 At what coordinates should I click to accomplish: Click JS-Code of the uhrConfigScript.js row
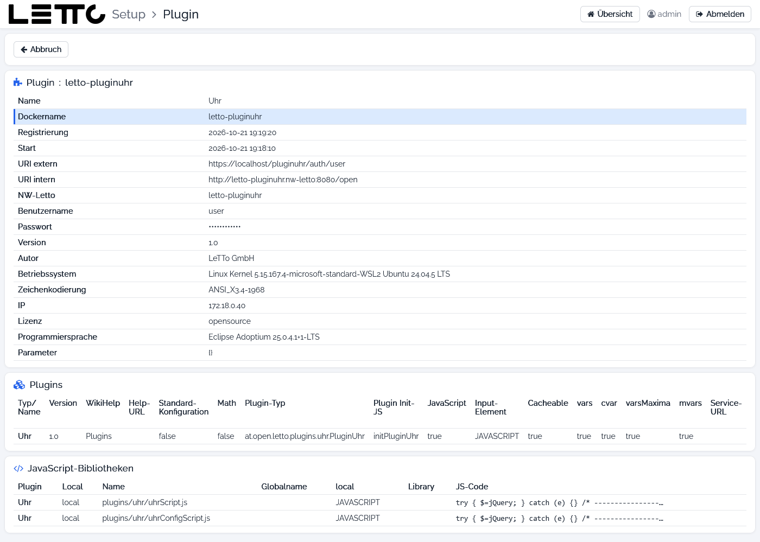point(560,518)
